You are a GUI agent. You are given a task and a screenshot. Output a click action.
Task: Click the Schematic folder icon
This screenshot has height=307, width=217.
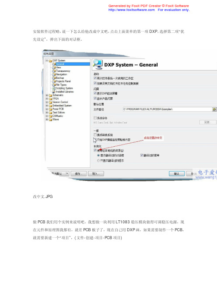tap(50, 95)
